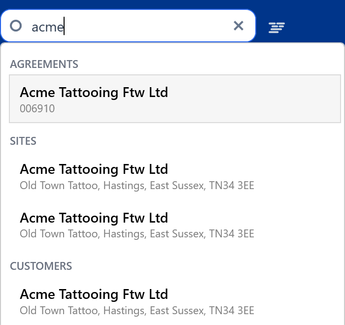Click the Old Town Tattoo address under Customers
This screenshot has height=325, width=345.
137,311
